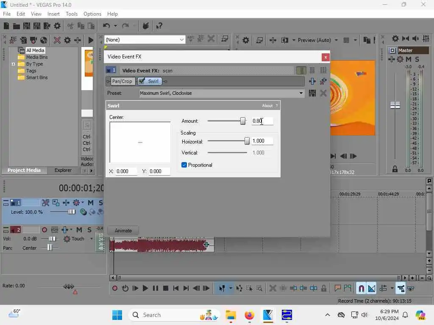This screenshot has width=434, height=325.
Task: Open the edit tool dropdown arrow in transport
Action: pyautogui.click(x=230, y=288)
